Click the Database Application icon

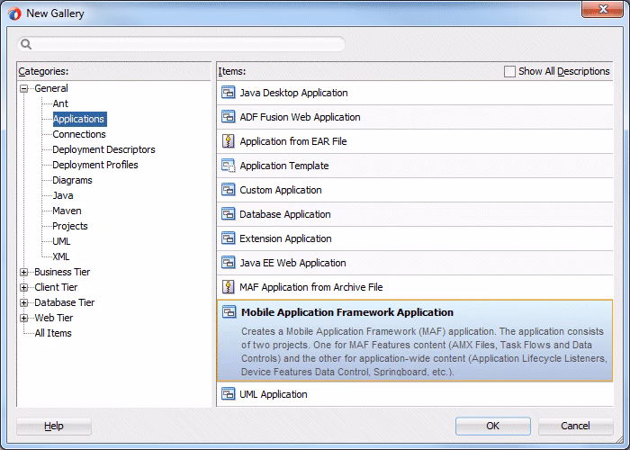(229, 214)
